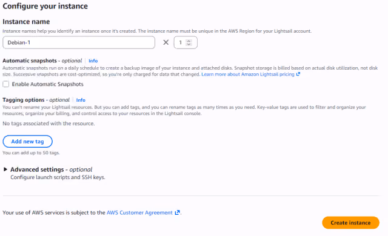Click the Create instance button
The height and width of the screenshot is (236, 388).
[350, 223]
